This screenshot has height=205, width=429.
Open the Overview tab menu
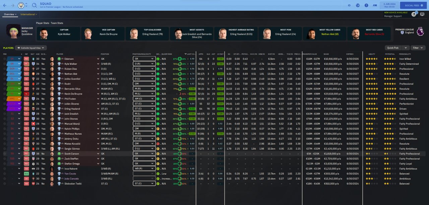click(10, 14)
